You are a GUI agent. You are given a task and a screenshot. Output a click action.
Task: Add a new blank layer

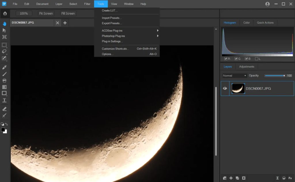click(231, 178)
